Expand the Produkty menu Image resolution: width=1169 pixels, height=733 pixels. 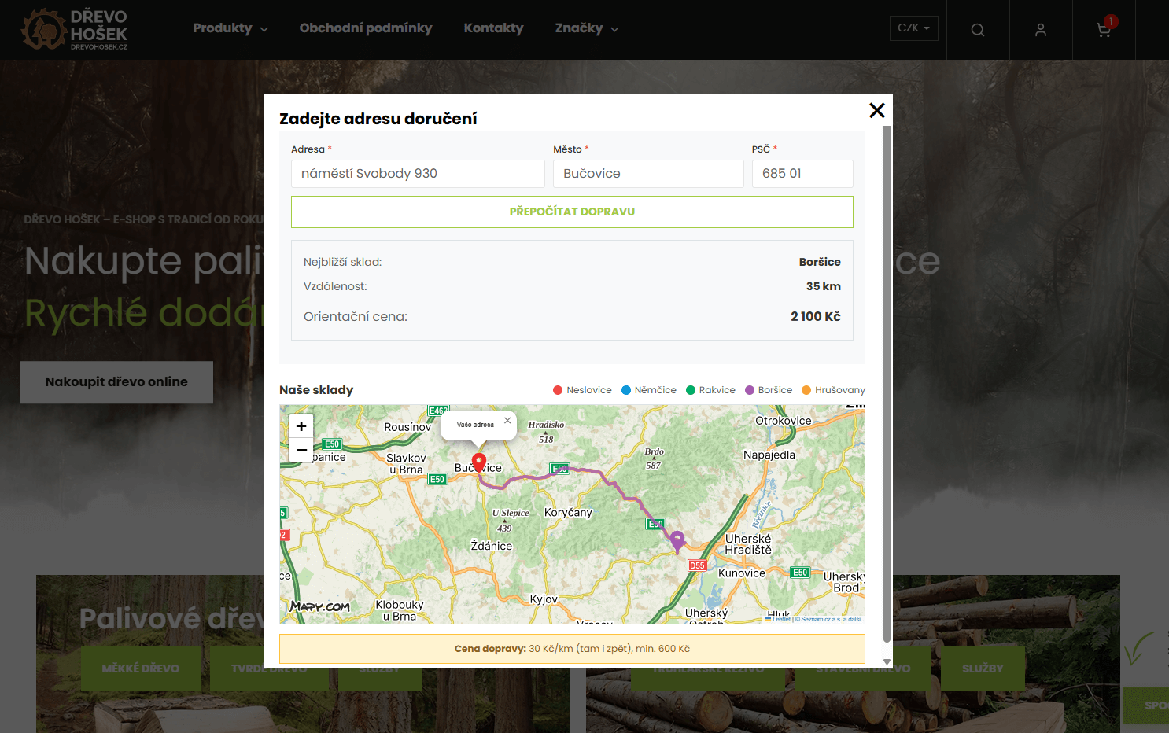[x=230, y=28]
